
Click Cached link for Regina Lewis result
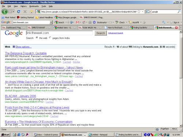click(x=54, y=116)
